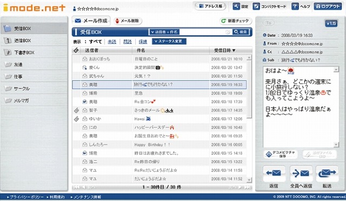This screenshot has width=346, height=201.
Task: Click forwarded status icon on 美穂 Re:合コン row
Action: point(84,102)
